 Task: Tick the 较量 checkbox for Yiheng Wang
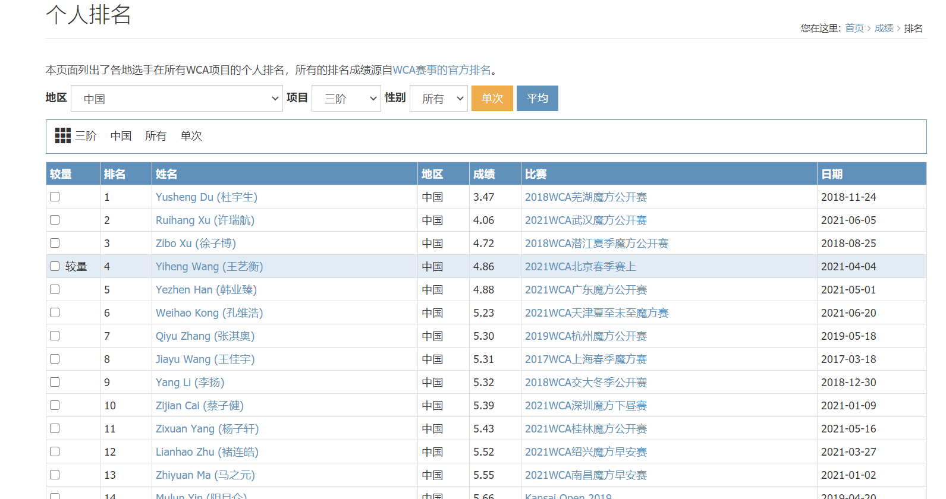(55, 266)
